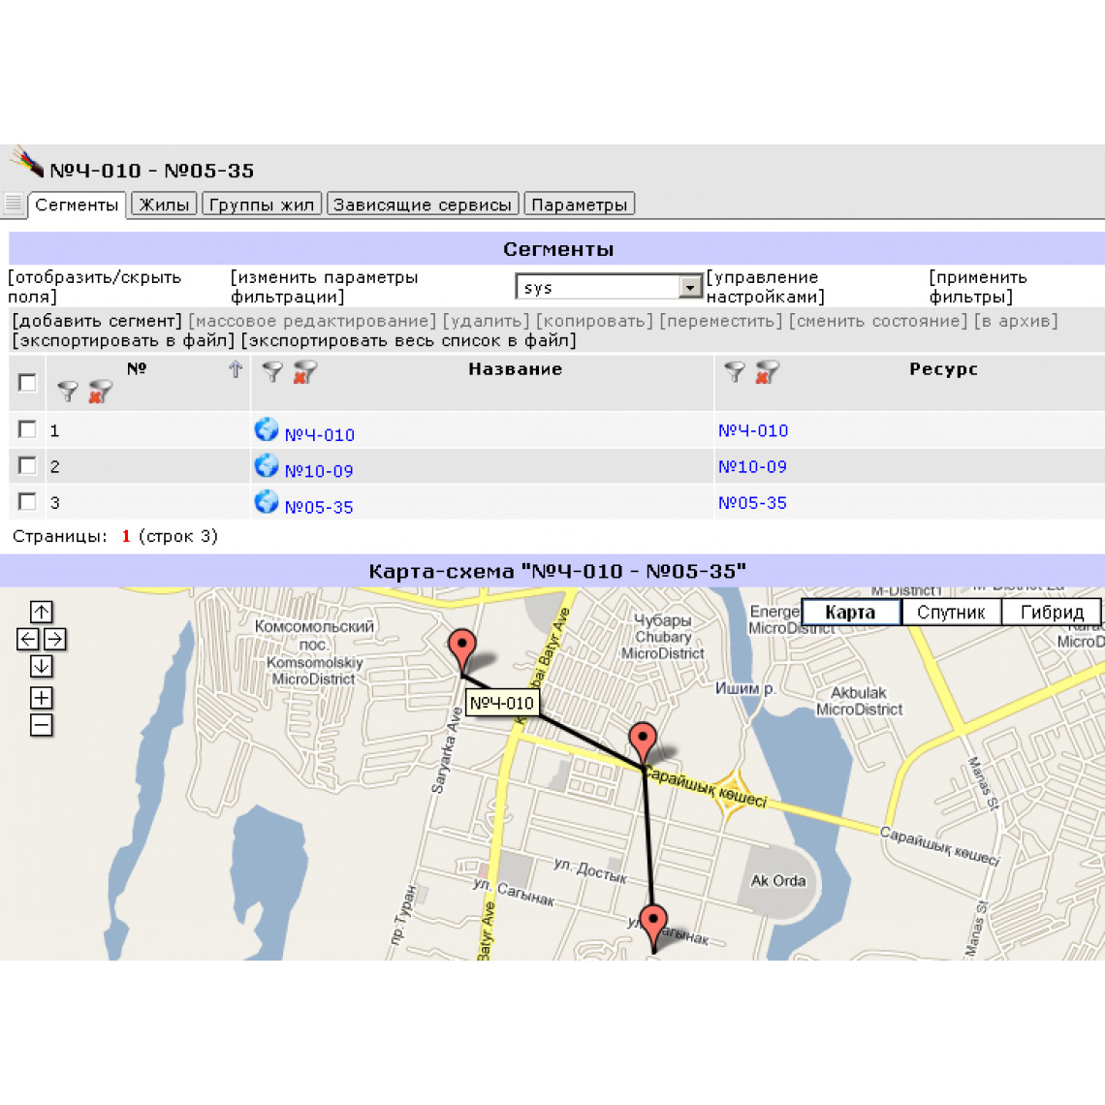Click [применить фильтры] link
Viewport: 1105px width, 1105px height.
(978, 287)
